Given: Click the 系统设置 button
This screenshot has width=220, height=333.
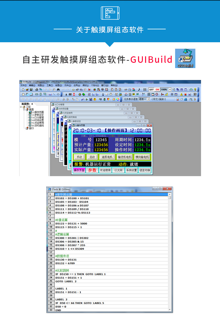Looking at the screenshot, I should (x=131, y=170).
